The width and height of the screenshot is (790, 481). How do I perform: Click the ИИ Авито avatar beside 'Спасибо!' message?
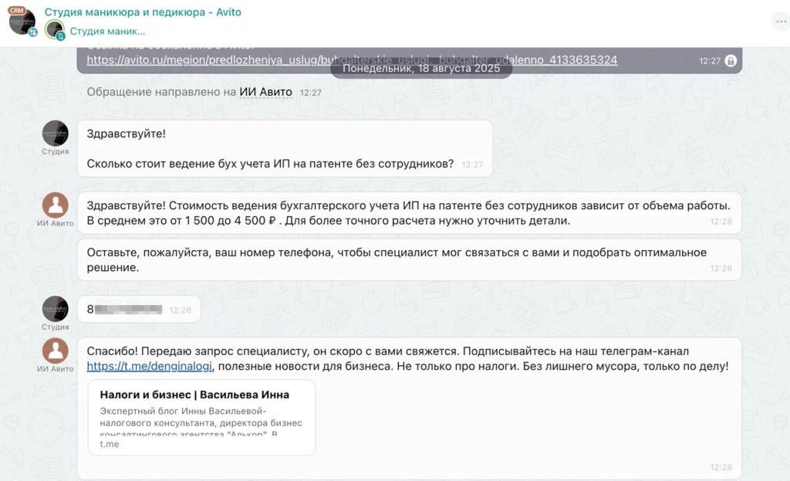click(x=55, y=351)
